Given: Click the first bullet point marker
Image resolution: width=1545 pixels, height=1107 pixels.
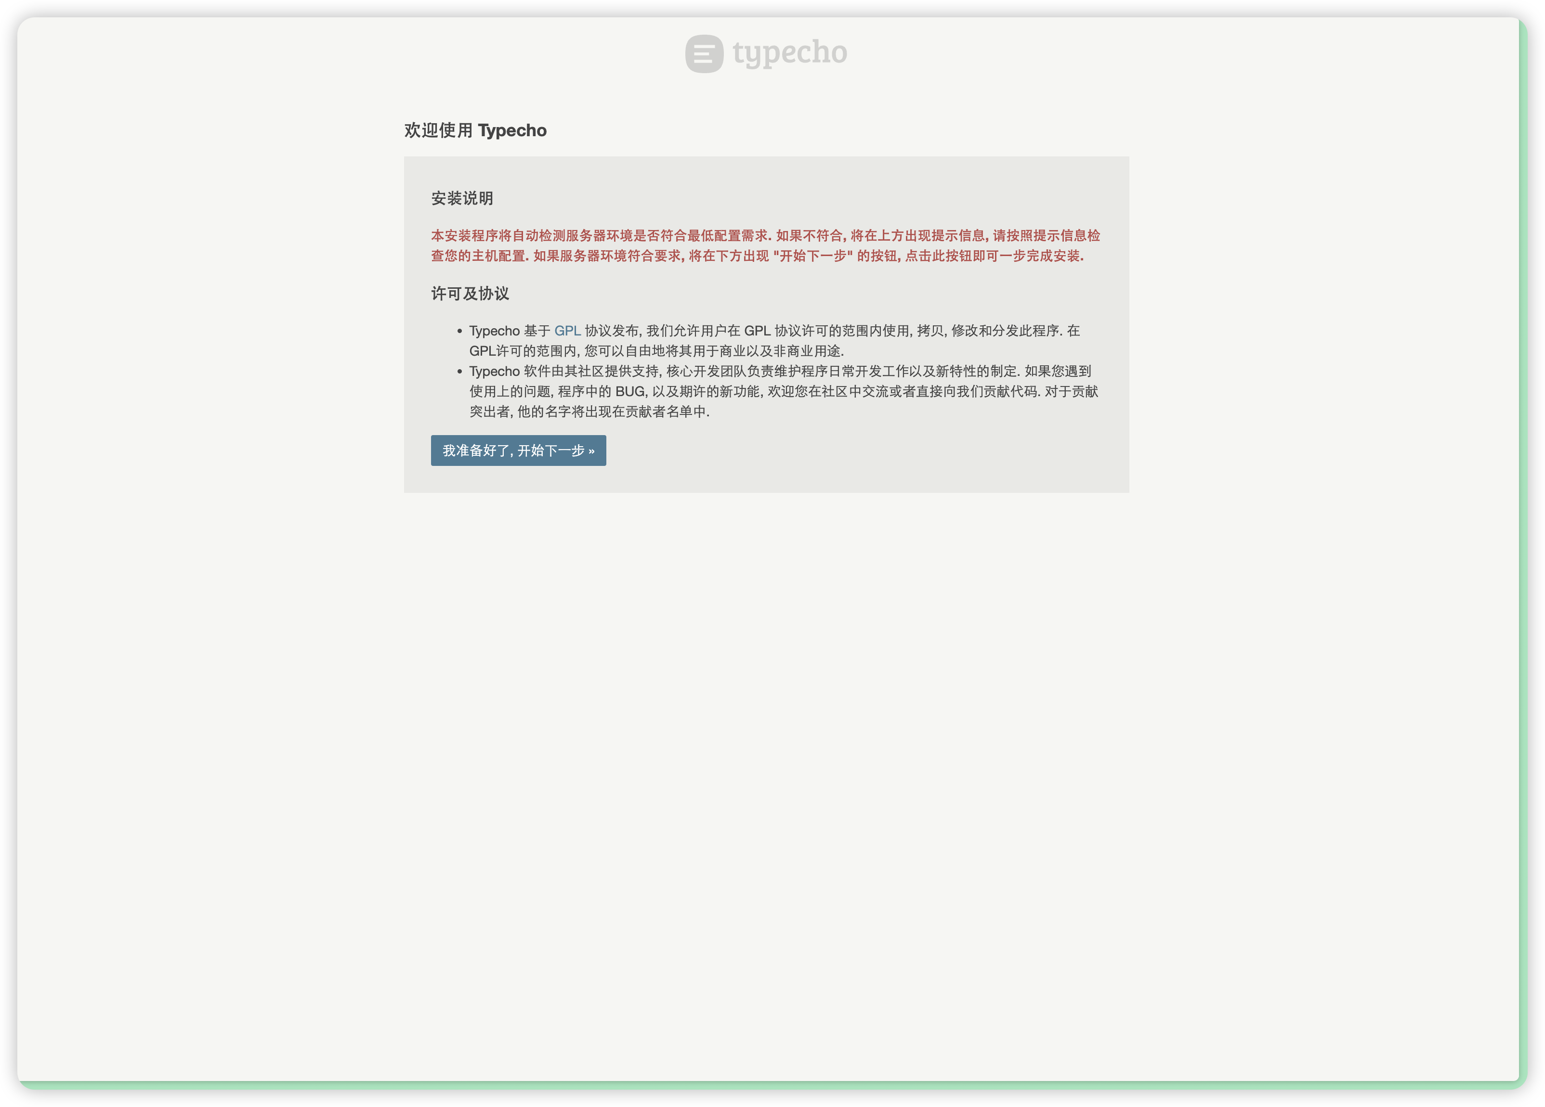Looking at the screenshot, I should point(460,332).
